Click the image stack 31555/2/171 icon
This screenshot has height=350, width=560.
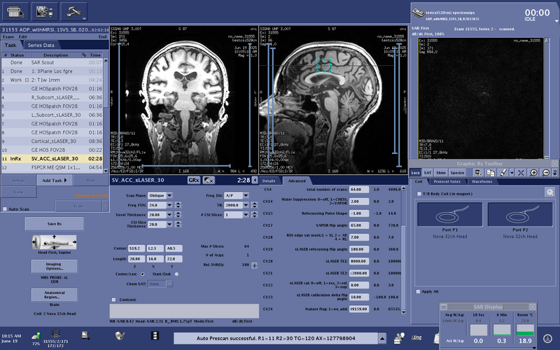[x=55, y=334]
